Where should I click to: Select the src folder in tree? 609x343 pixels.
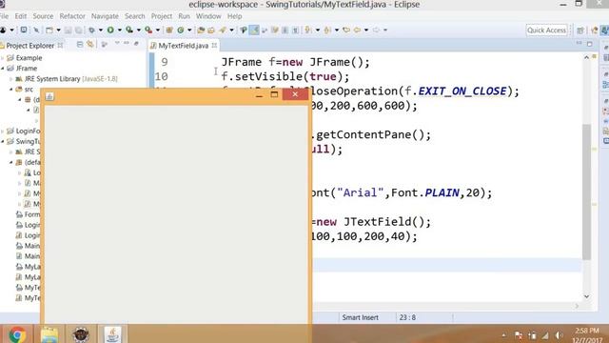click(29, 90)
